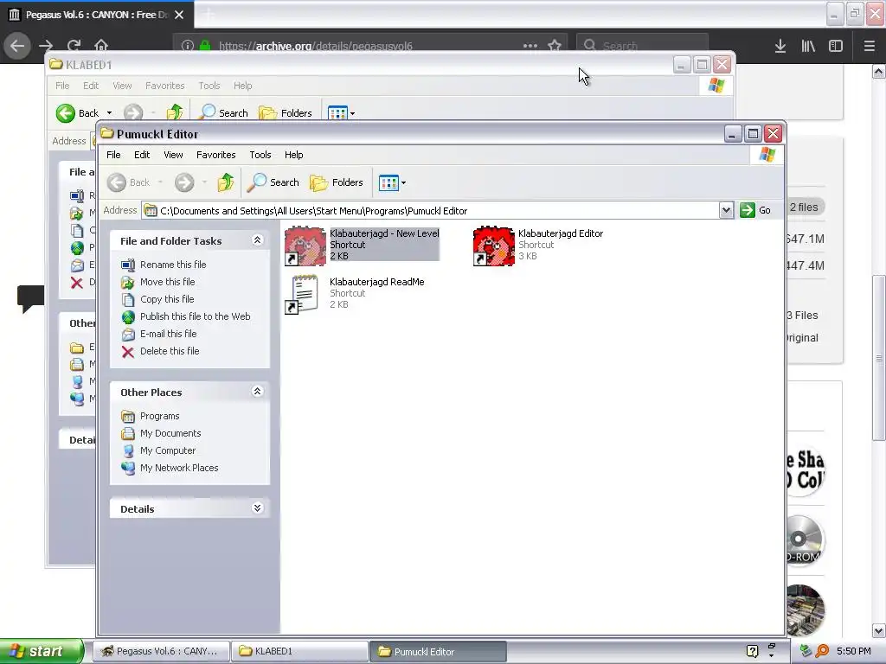Open Views dropdown arrow in Pumuckl Editor
886x664 pixels.
tap(403, 183)
